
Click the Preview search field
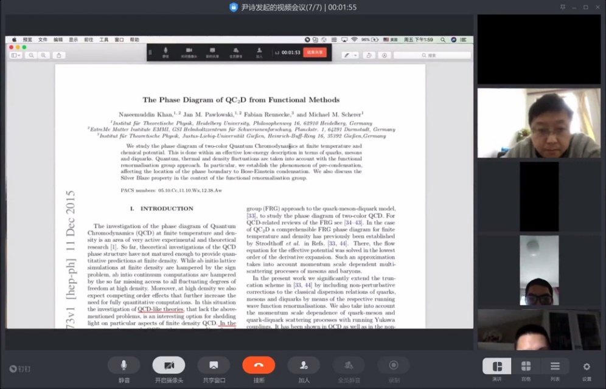click(432, 55)
